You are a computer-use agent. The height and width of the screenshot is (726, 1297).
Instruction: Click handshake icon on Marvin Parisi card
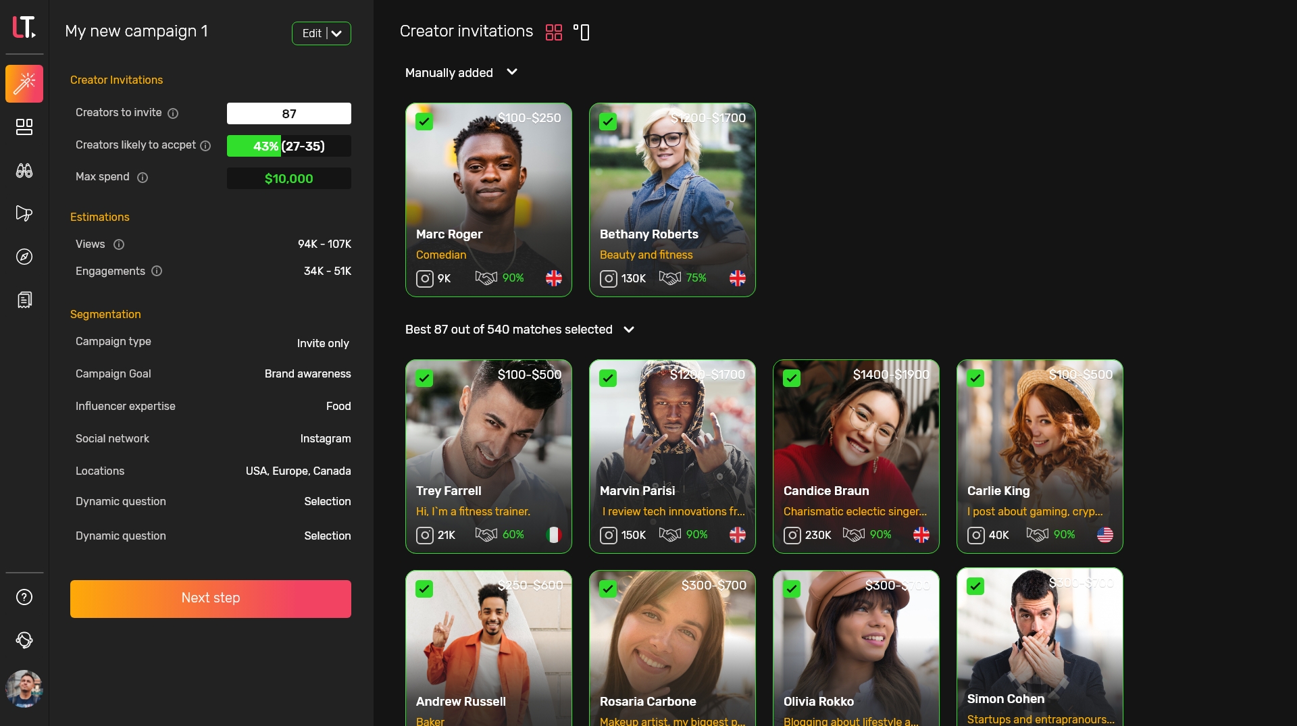tap(670, 535)
